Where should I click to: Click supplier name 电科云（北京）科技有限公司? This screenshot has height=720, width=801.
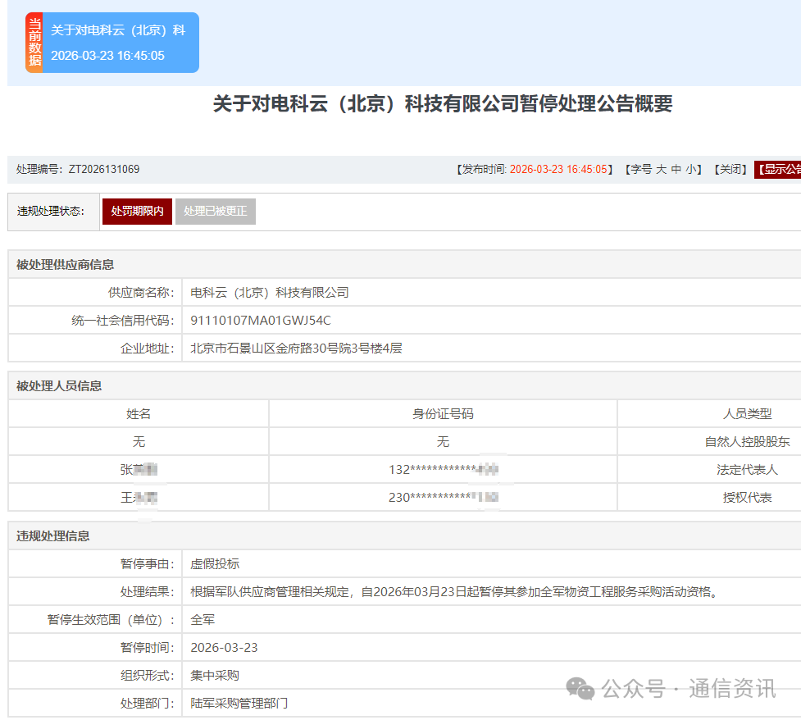pyautogui.click(x=270, y=293)
